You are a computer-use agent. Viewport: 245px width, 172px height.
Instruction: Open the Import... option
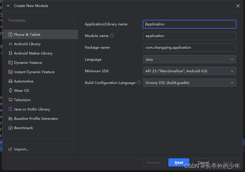click(21, 149)
